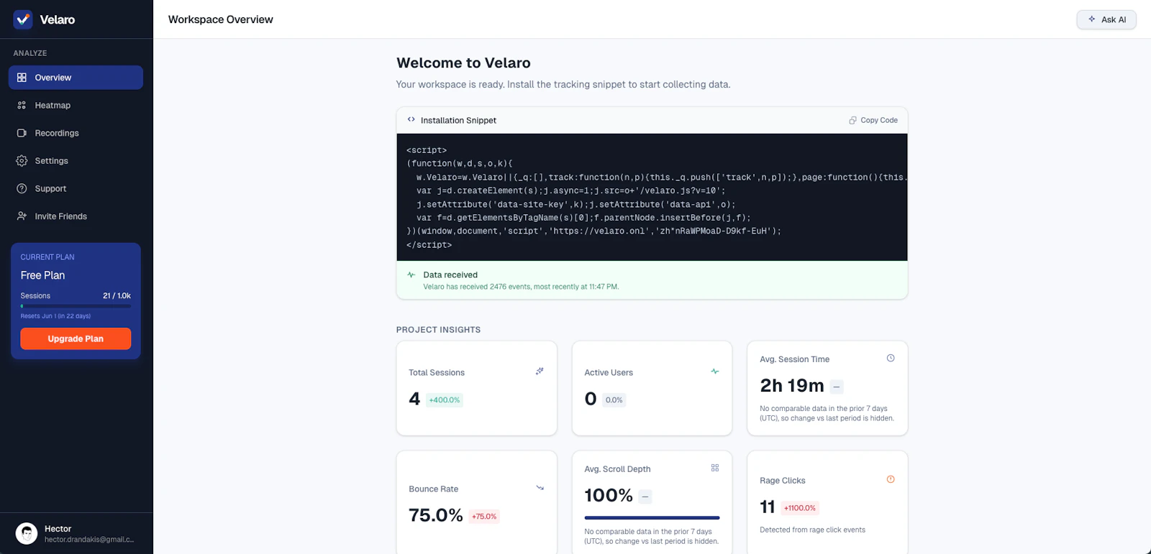Click the pulse icon beside Data received
The width and height of the screenshot is (1151, 554).
coord(411,274)
